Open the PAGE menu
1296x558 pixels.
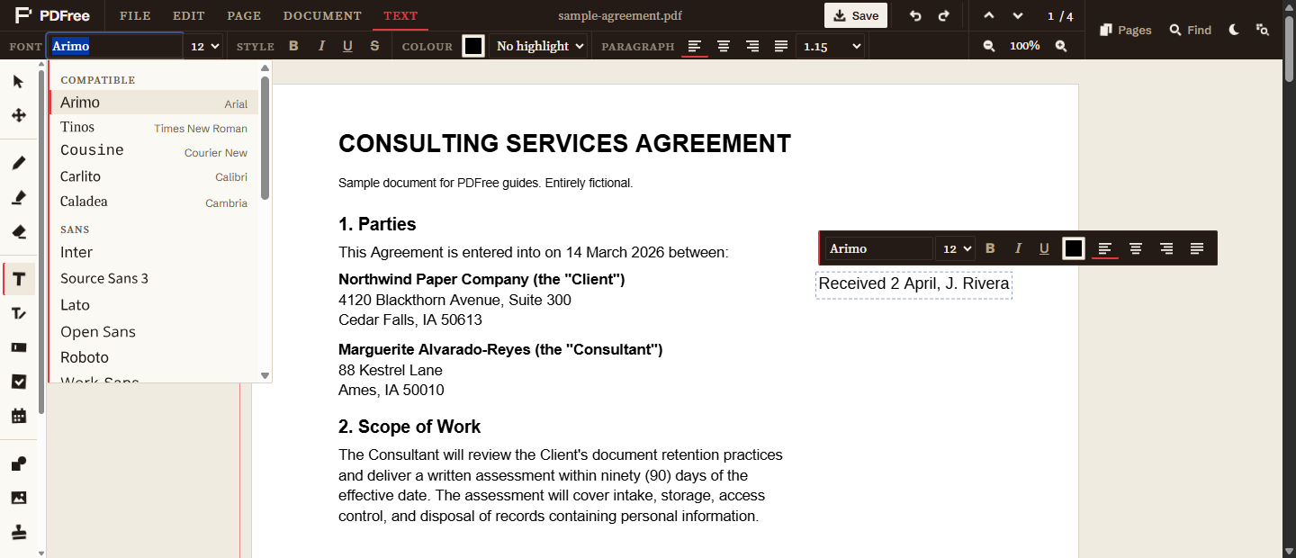tap(244, 15)
